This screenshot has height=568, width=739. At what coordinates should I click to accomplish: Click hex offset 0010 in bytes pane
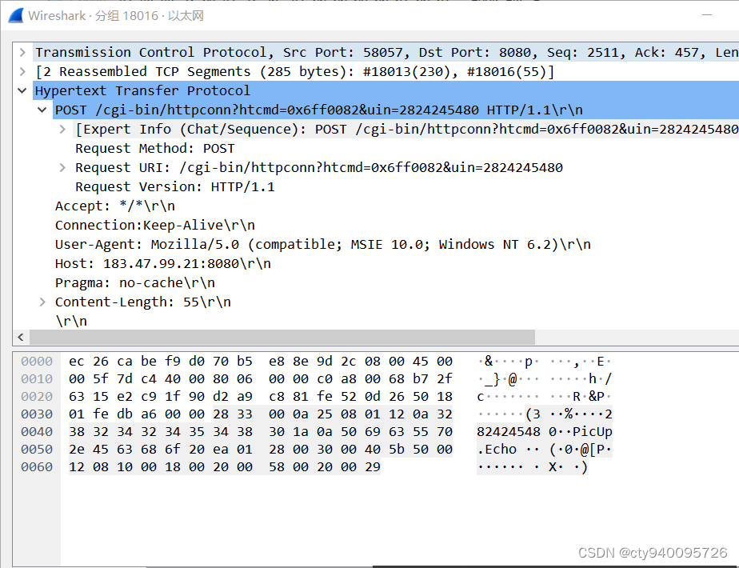point(37,379)
